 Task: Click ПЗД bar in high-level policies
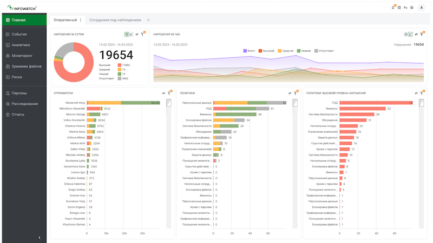coord(376,103)
